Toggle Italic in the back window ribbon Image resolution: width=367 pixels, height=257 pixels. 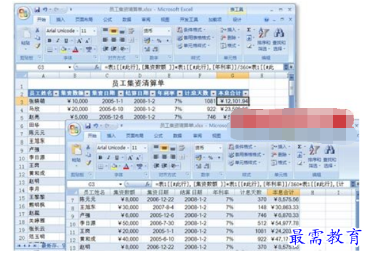(58, 41)
